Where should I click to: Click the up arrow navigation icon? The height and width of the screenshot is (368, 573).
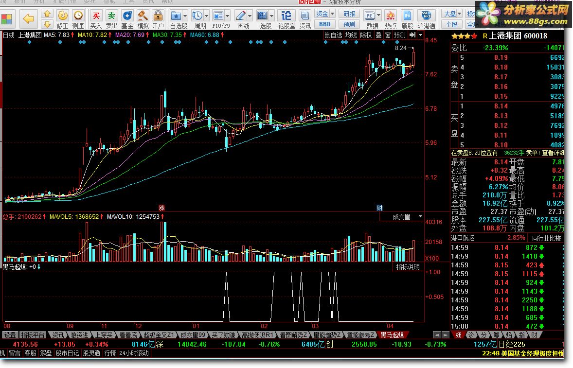click(x=47, y=14)
